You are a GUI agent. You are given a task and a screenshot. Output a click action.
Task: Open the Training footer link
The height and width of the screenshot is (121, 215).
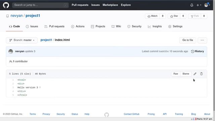[x=179, y=114]
